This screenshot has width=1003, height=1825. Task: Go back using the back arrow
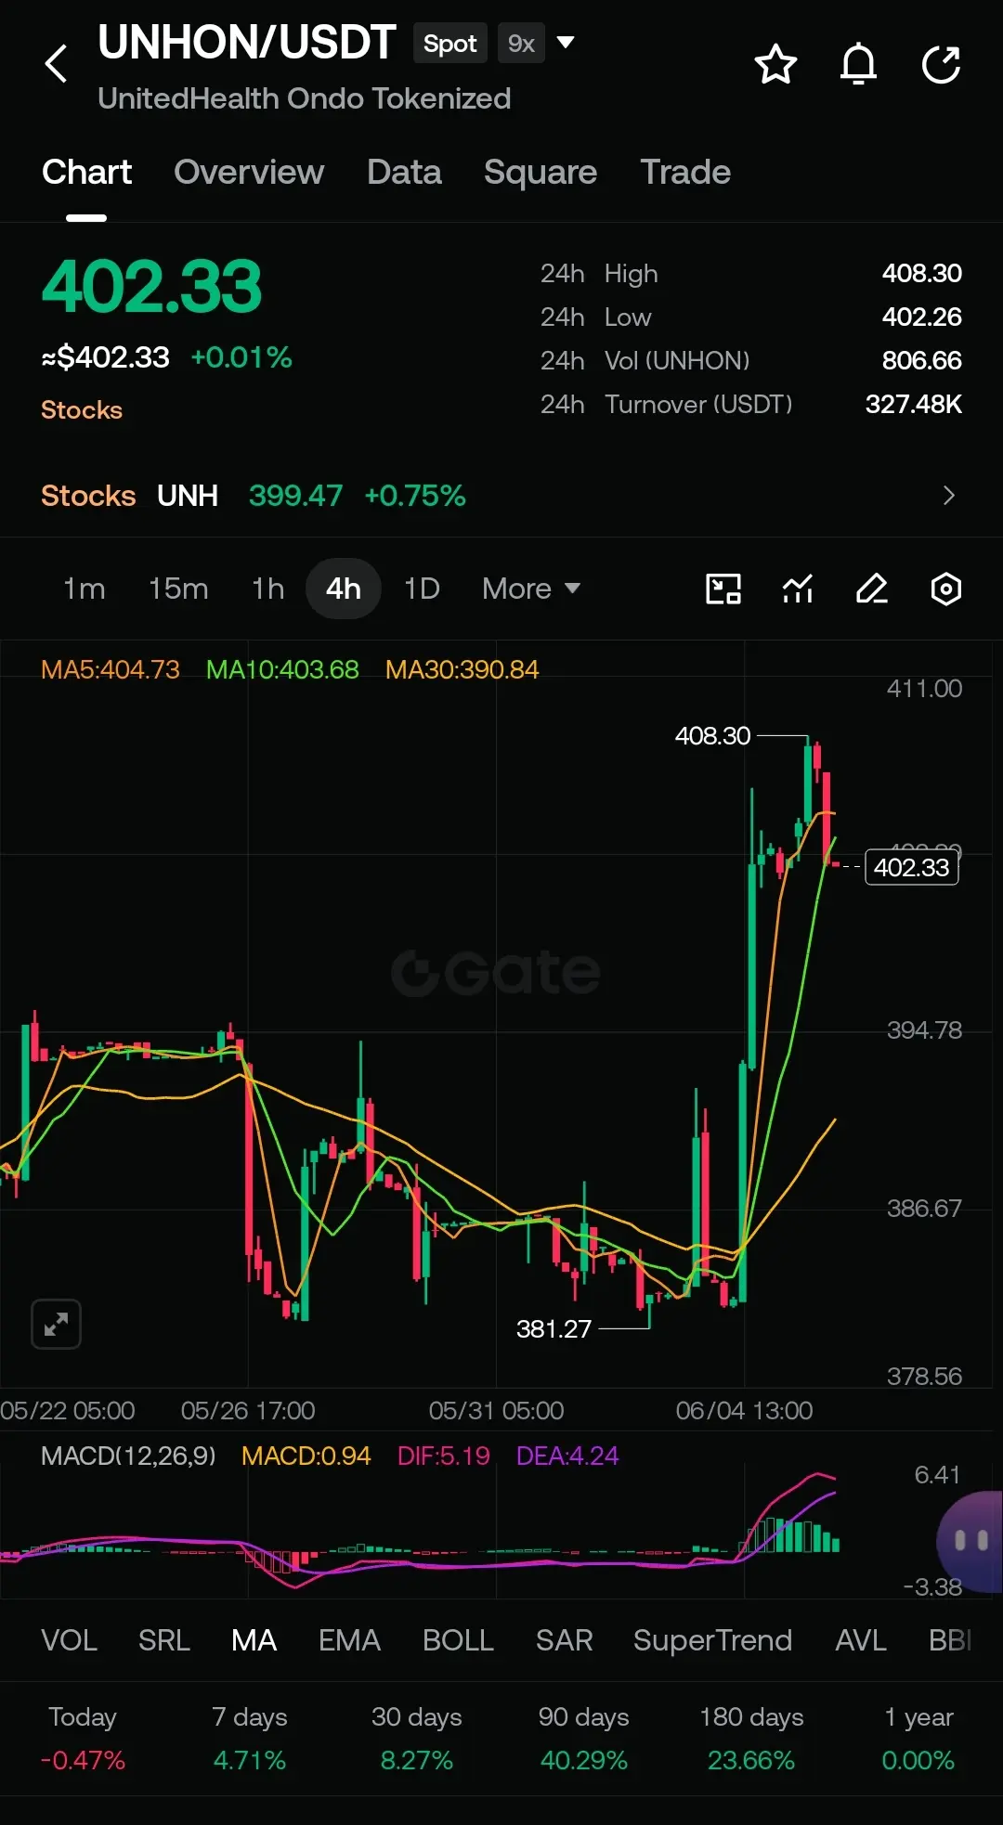click(x=57, y=64)
